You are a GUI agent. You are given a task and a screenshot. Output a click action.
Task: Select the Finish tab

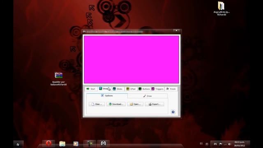(x=171, y=89)
